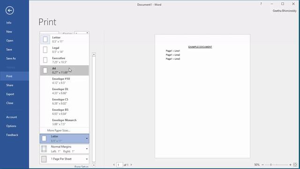The height and width of the screenshot is (169, 300).
Task: Click the 1 Page Per Sheet icon
Action: (x=44, y=159)
